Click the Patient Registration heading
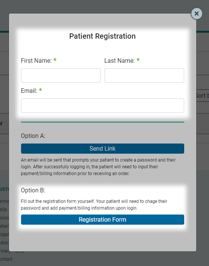 pos(102,36)
